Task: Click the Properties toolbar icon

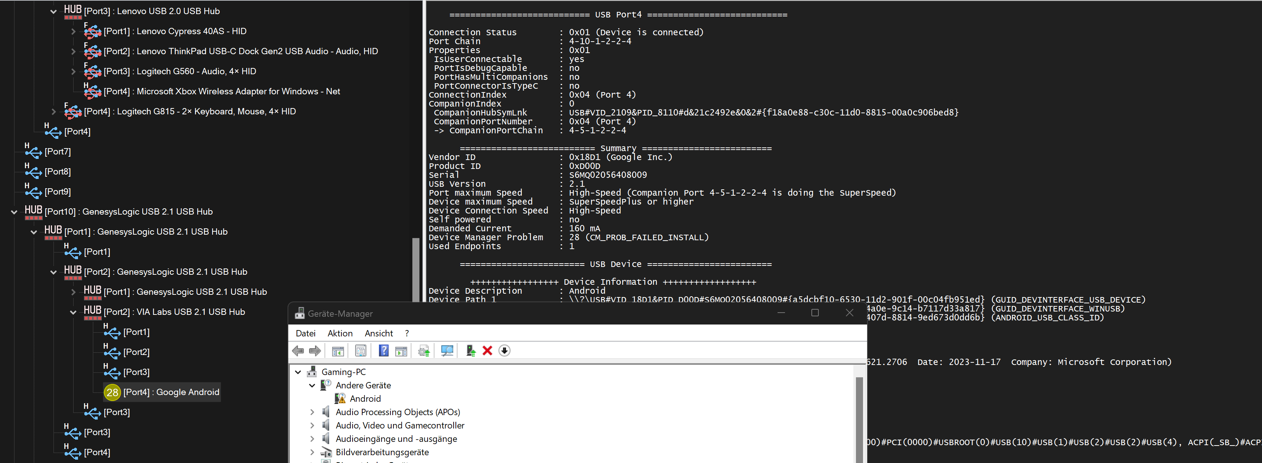Action: (361, 350)
